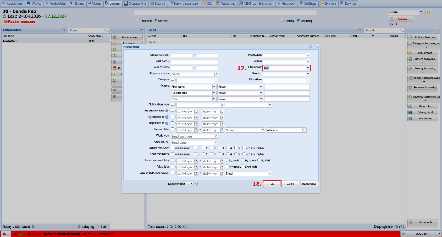Viewport: 442px width, 237px height.
Task: Open calendar picker for Registration date start
Action: coord(197,111)
